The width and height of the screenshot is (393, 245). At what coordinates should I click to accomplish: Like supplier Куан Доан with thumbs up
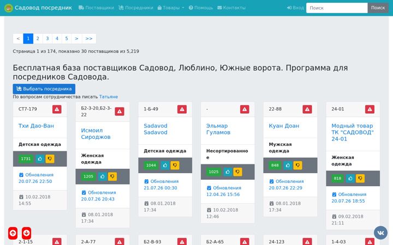coord(288,166)
